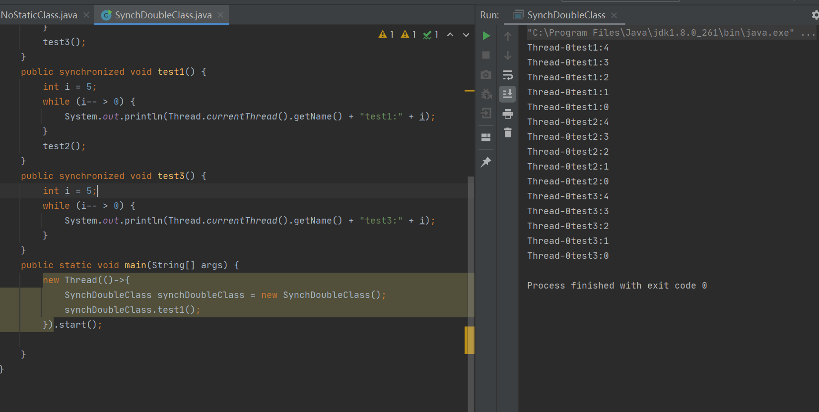Click the Up the Stack Trace arrow
This screenshot has height=412, width=819.
click(508, 36)
